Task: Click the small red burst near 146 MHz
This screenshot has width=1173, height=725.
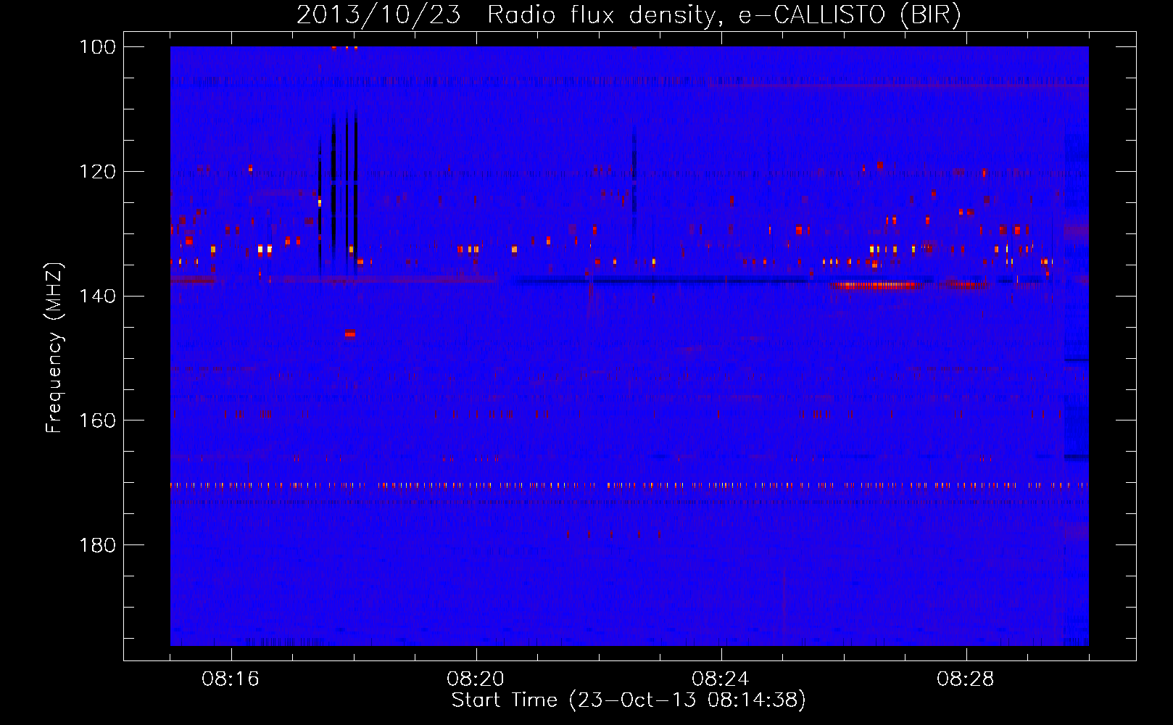Action: [x=350, y=333]
